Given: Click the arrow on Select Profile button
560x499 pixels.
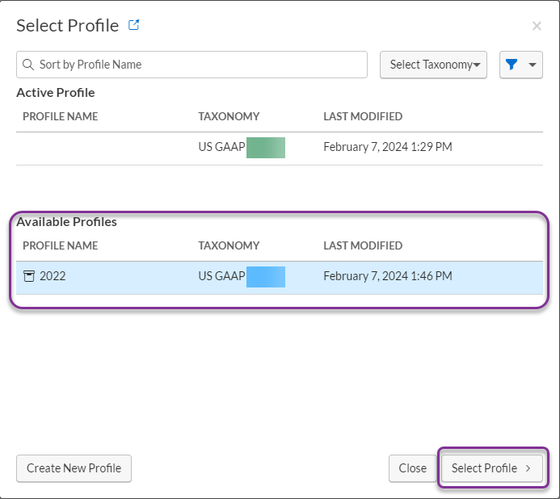Looking at the screenshot, I should pyautogui.click(x=528, y=468).
